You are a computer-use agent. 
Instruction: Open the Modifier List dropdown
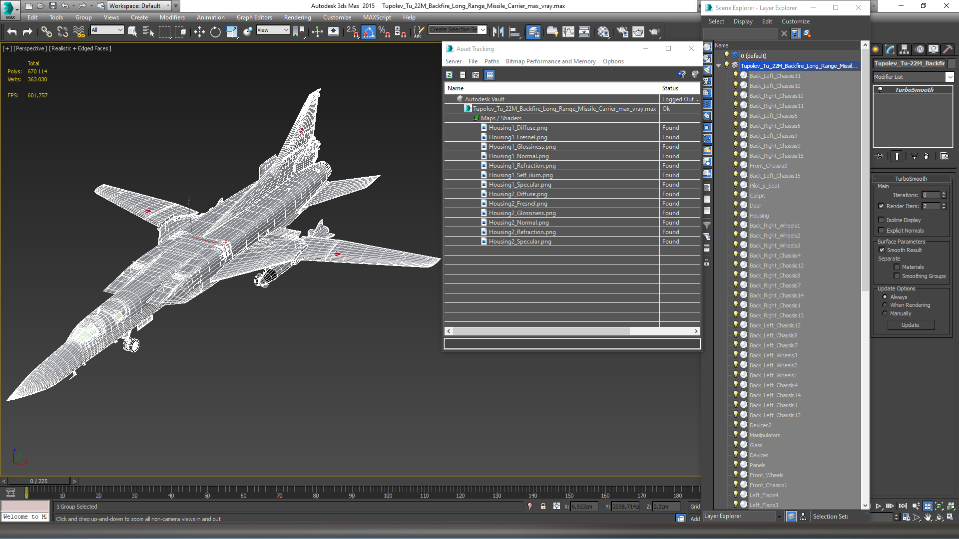(x=950, y=77)
